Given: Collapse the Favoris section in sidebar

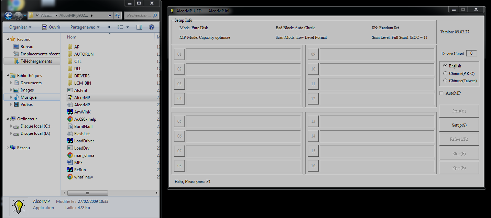Looking at the screenshot, I should [x=8, y=40].
